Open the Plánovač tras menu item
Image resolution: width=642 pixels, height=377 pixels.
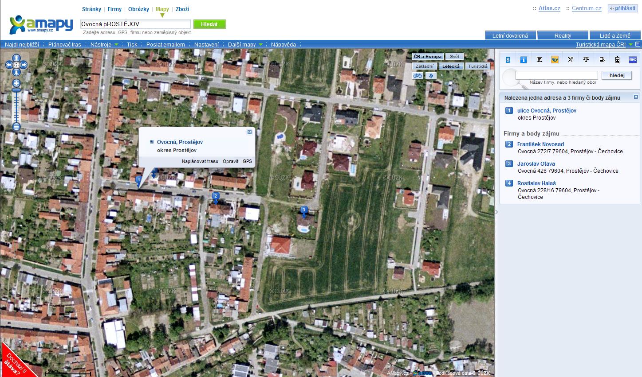[x=65, y=44]
